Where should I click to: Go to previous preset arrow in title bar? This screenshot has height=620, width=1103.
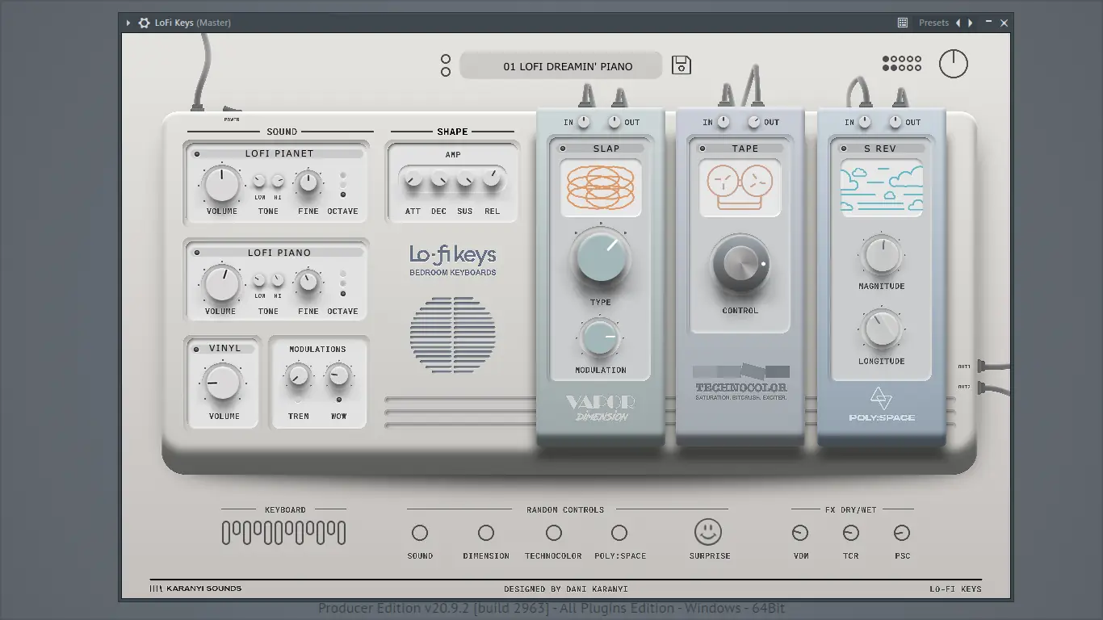(x=958, y=23)
